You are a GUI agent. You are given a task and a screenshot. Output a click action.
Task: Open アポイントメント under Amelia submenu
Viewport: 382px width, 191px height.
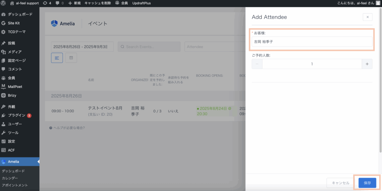(15, 185)
